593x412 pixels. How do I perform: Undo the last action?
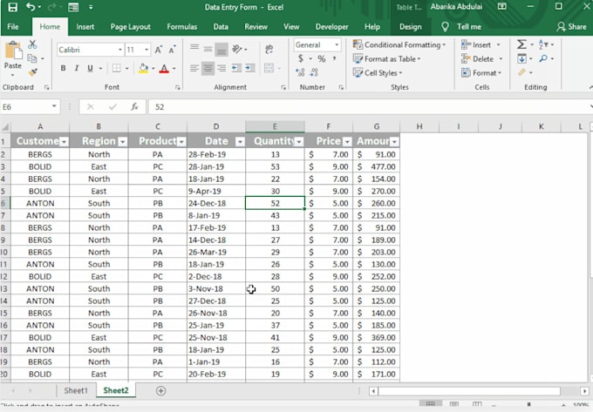pos(31,7)
